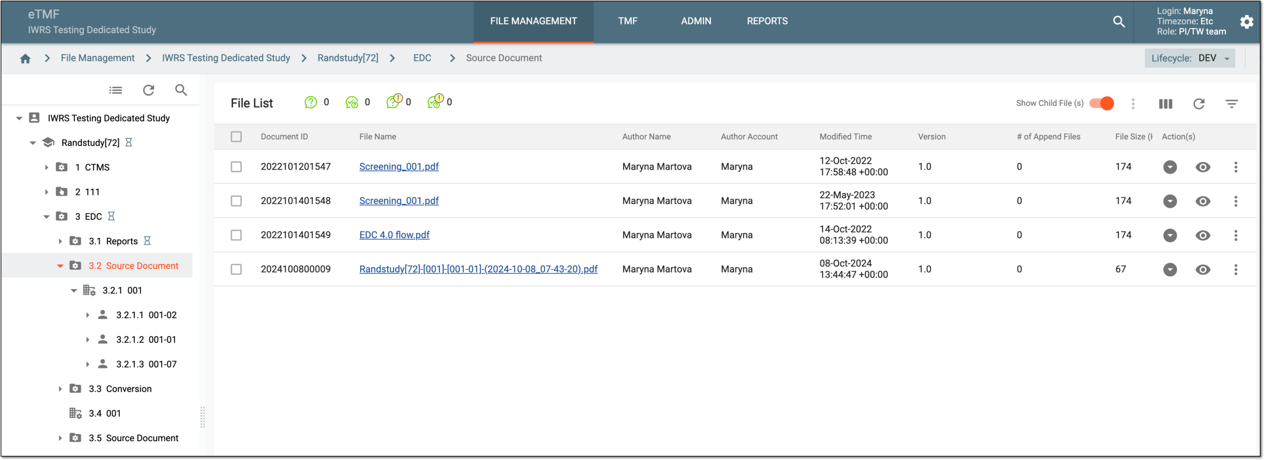Image resolution: width=1264 pixels, height=460 pixels.
Task: Open action dropdown for Screening_001.pdf 2022101201547
Action: 1170,167
